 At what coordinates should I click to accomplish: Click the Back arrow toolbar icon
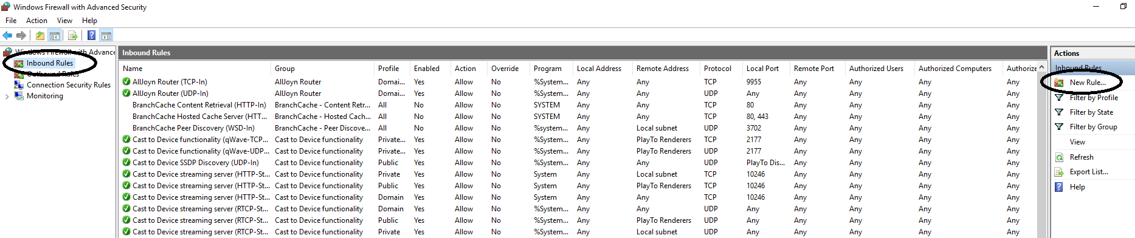[7, 35]
